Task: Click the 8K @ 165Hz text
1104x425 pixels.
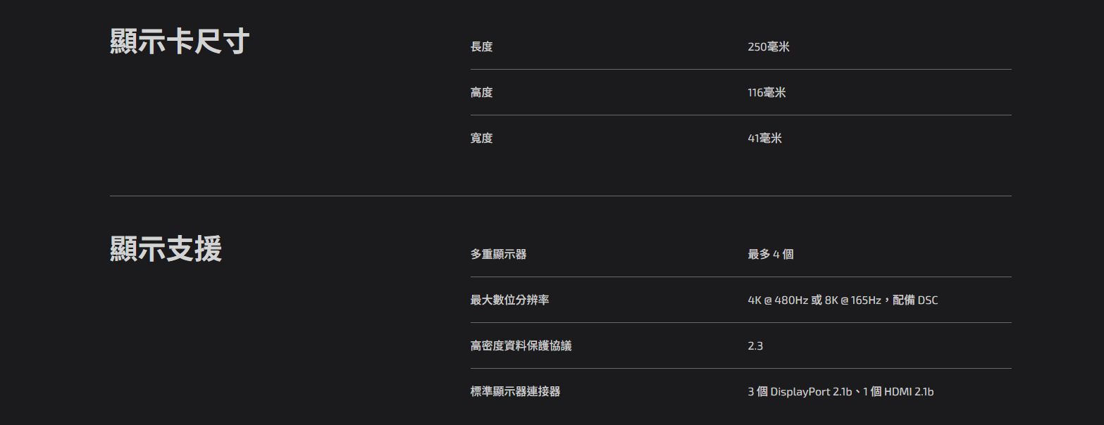Action: point(853,300)
